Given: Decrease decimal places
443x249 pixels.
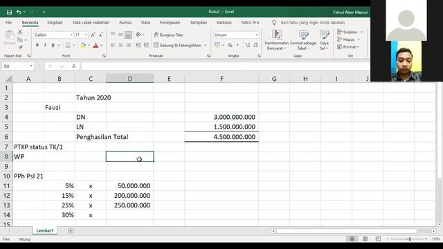Looking at the screenshot, I should click(x=255, y=45).
